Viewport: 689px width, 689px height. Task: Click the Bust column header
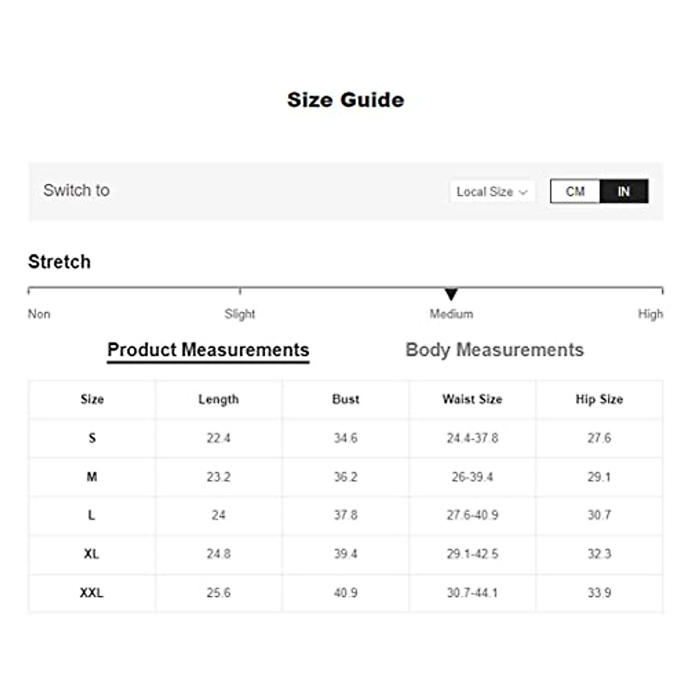coord(346,399)
